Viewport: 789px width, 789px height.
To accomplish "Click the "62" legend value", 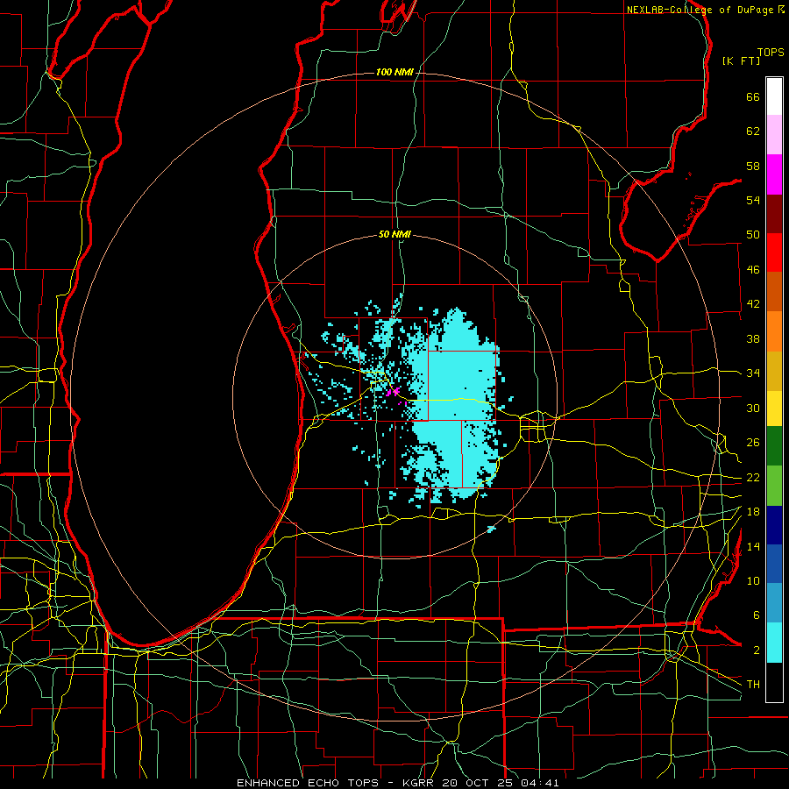I will [753, 131].
